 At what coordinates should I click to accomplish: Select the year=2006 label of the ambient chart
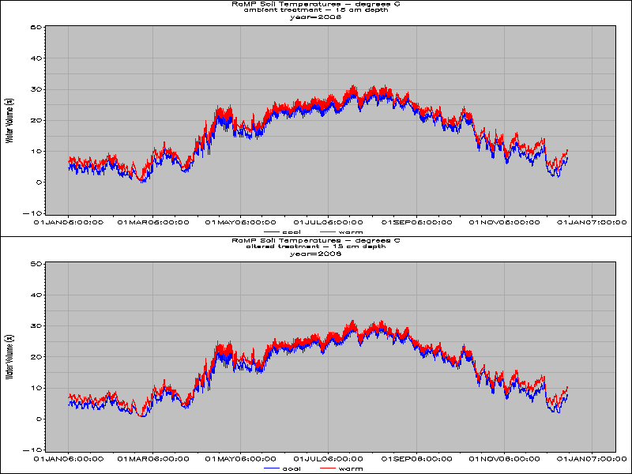(316, 17)
